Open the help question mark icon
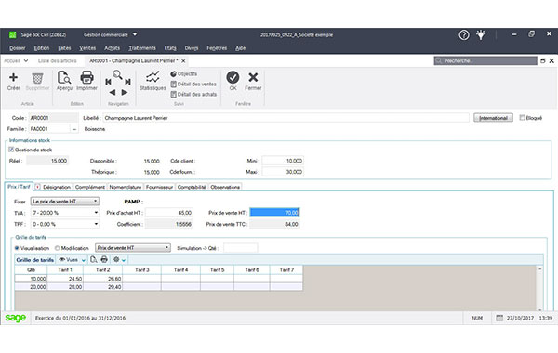 (x=464, y=35)
